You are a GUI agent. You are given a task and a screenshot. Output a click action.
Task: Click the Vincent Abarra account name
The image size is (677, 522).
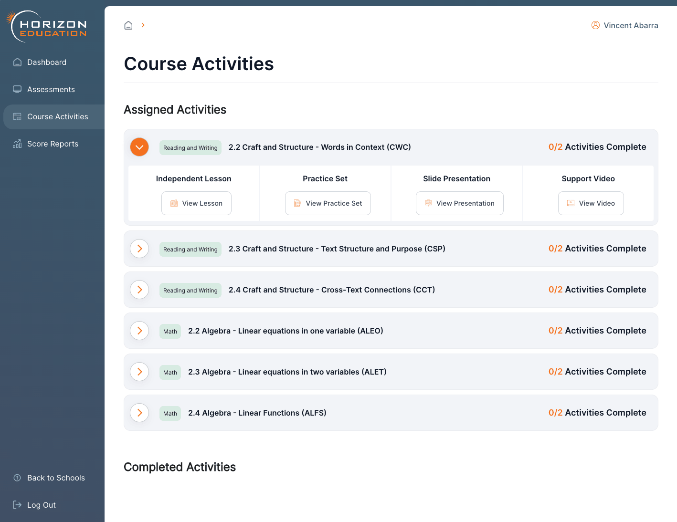coord(631,25)
